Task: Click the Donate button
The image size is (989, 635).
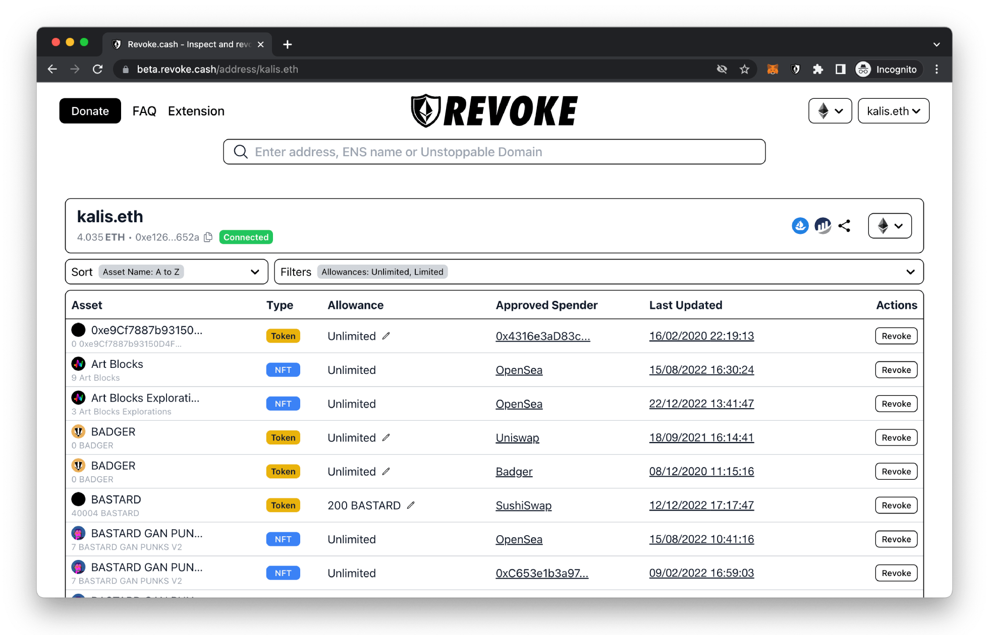Action: (90, 111)
